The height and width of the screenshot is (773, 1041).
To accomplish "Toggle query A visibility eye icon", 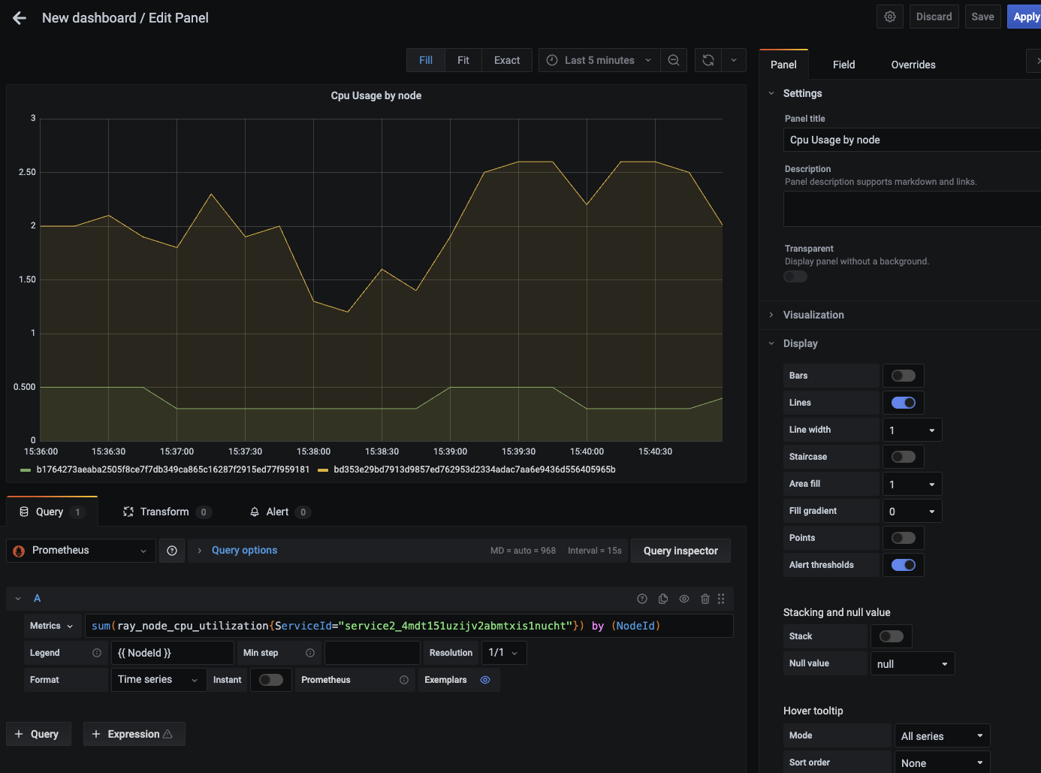I will pos(684,599).
